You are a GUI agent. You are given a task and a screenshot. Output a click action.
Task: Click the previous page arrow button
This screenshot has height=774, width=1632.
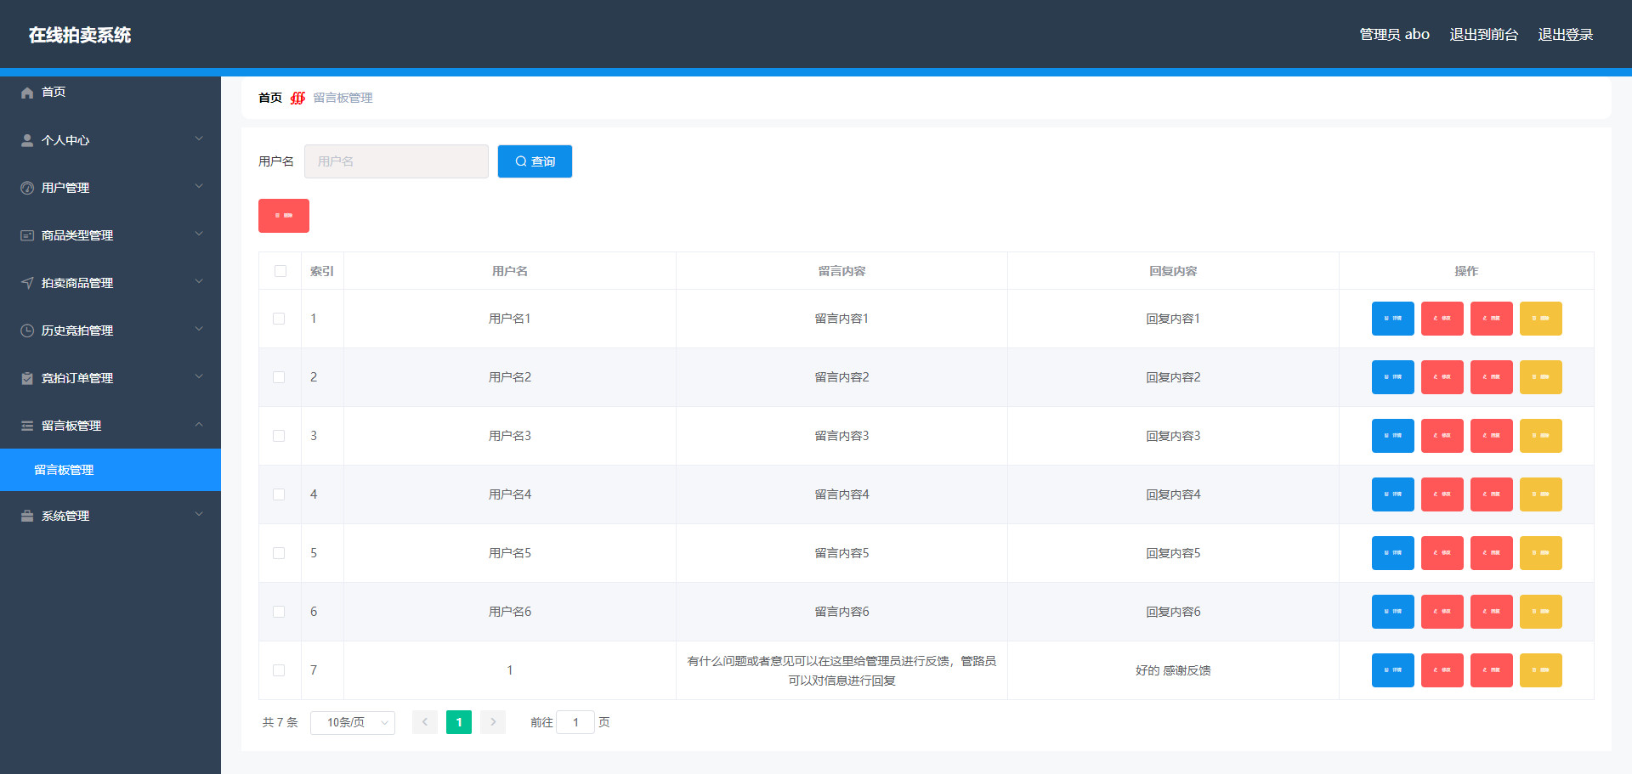pos(425,722)
